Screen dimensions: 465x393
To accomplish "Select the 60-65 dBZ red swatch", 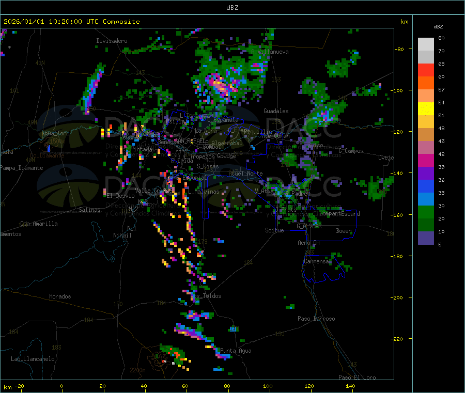I will click(426, 70).
